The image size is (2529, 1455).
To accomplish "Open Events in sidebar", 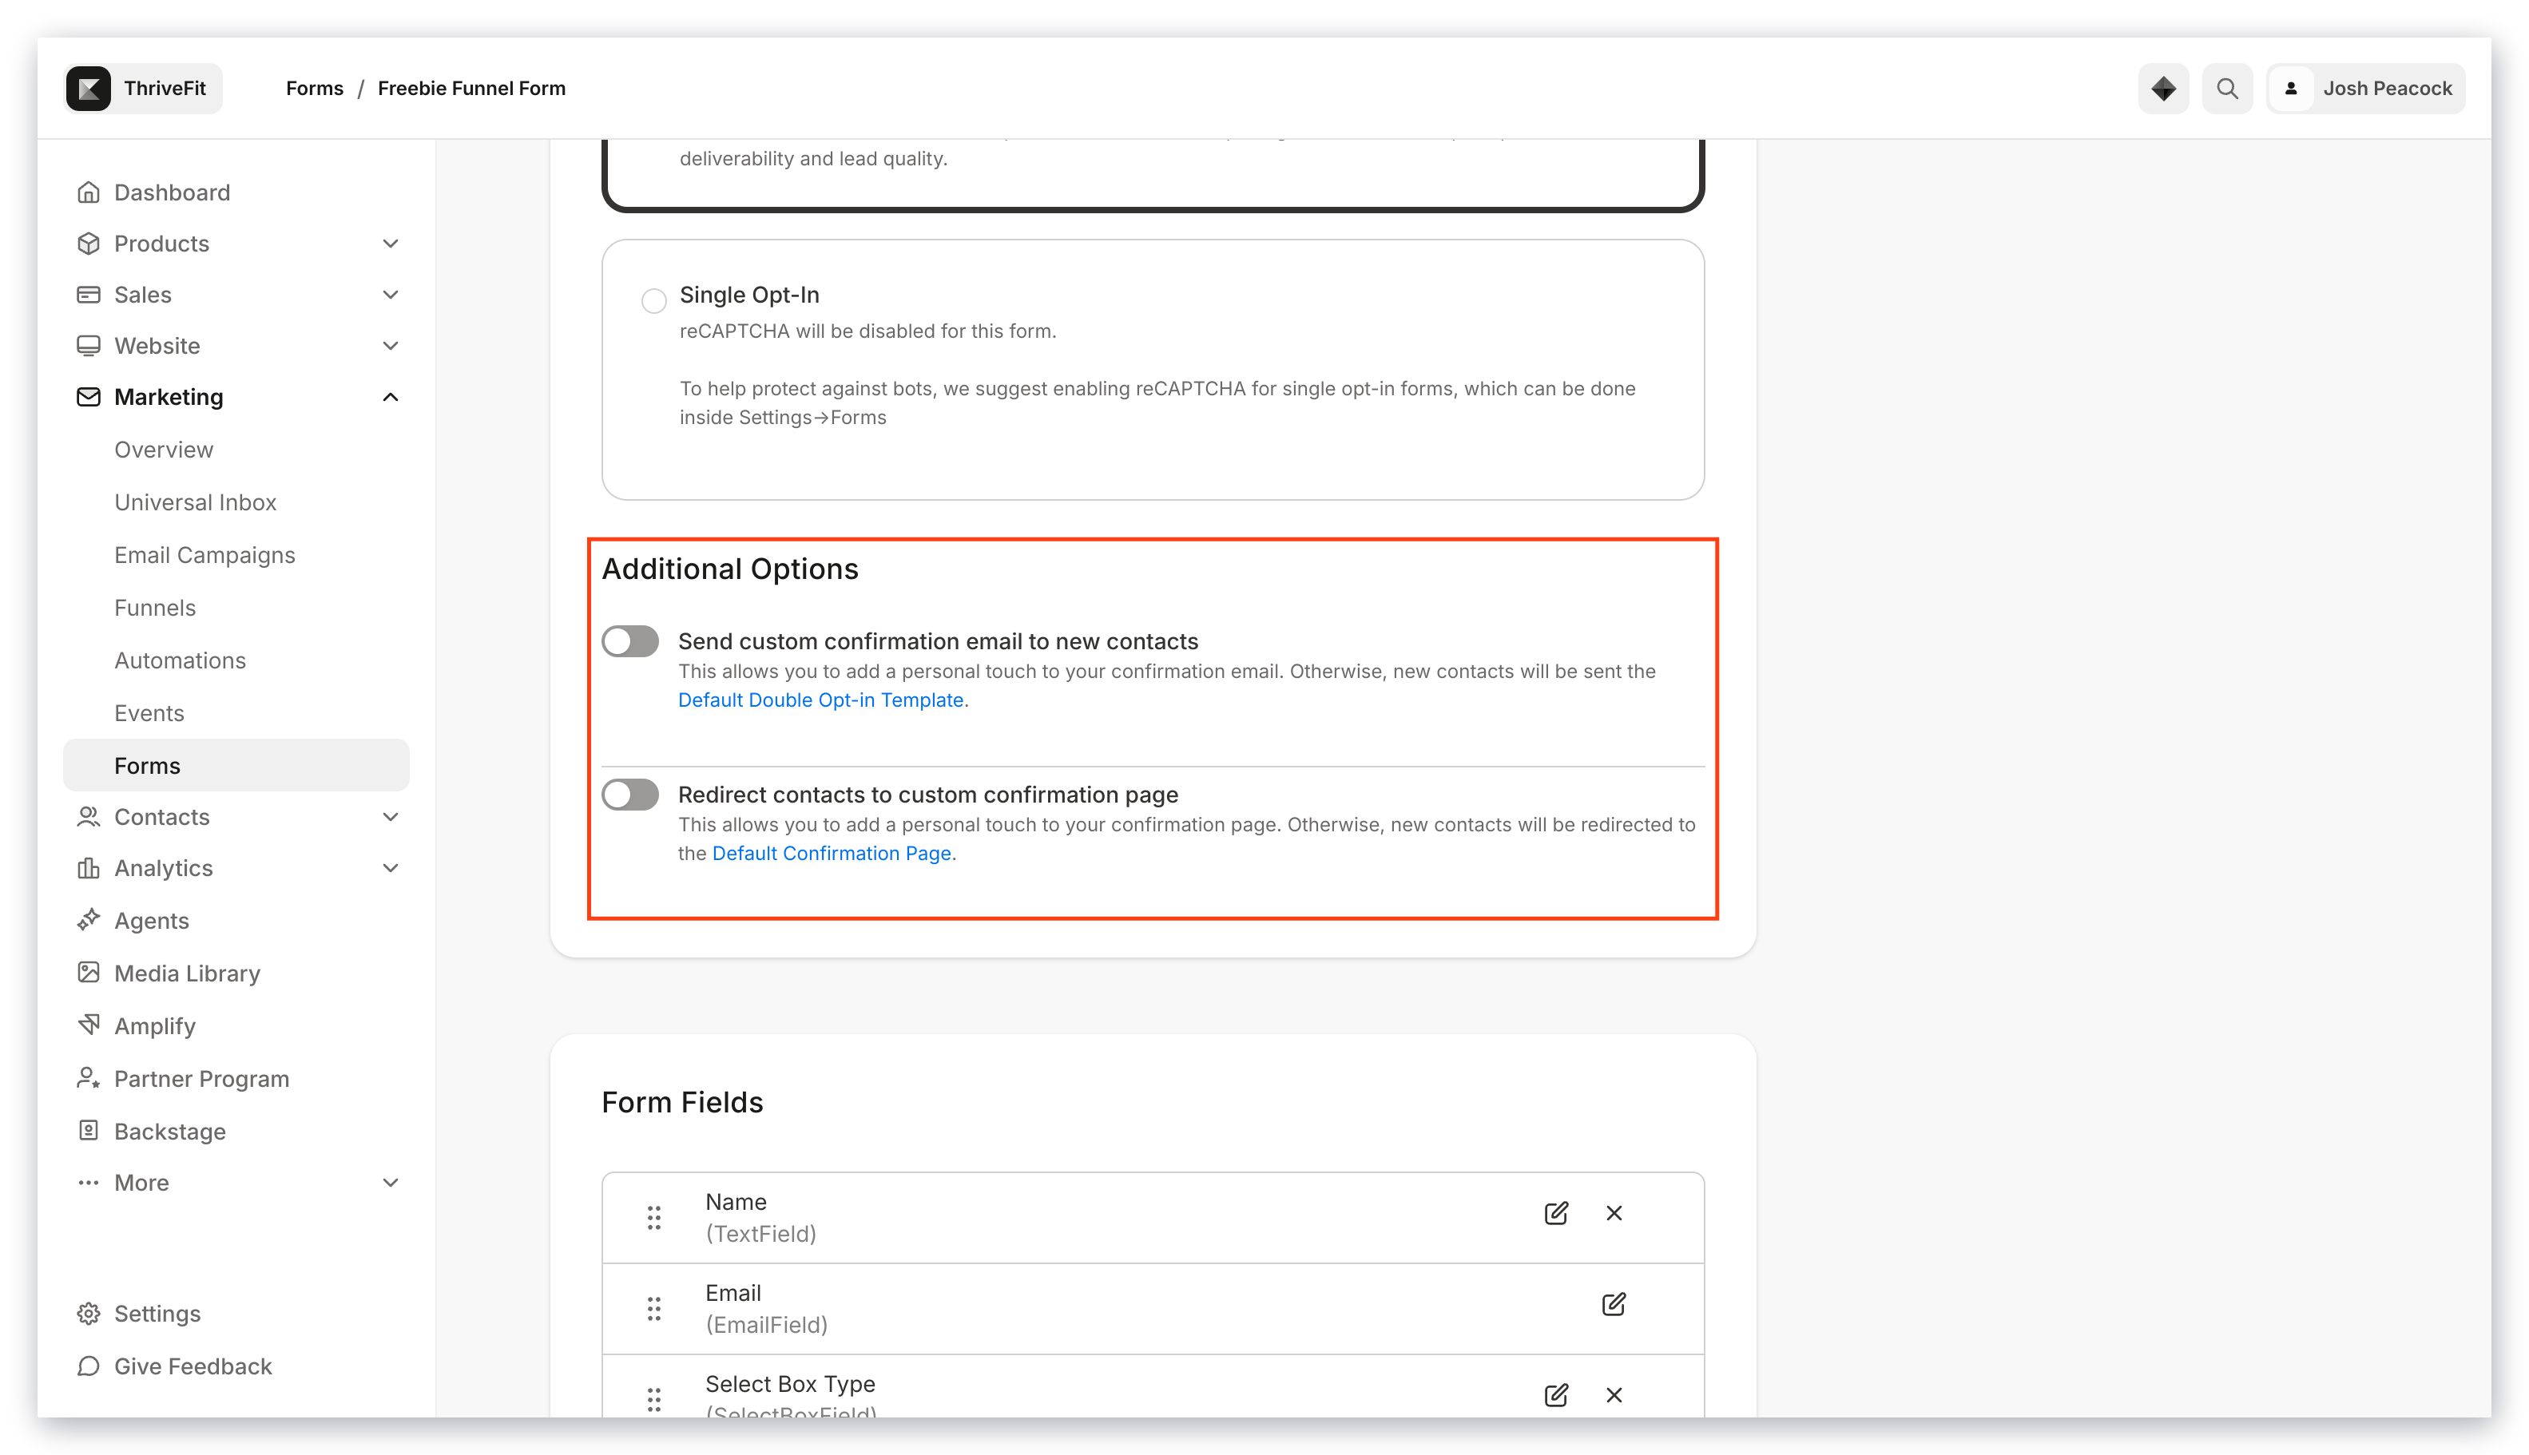I will (x=149, y=712).
